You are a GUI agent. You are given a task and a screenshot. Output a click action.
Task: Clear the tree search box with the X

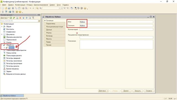click(39, 21)
